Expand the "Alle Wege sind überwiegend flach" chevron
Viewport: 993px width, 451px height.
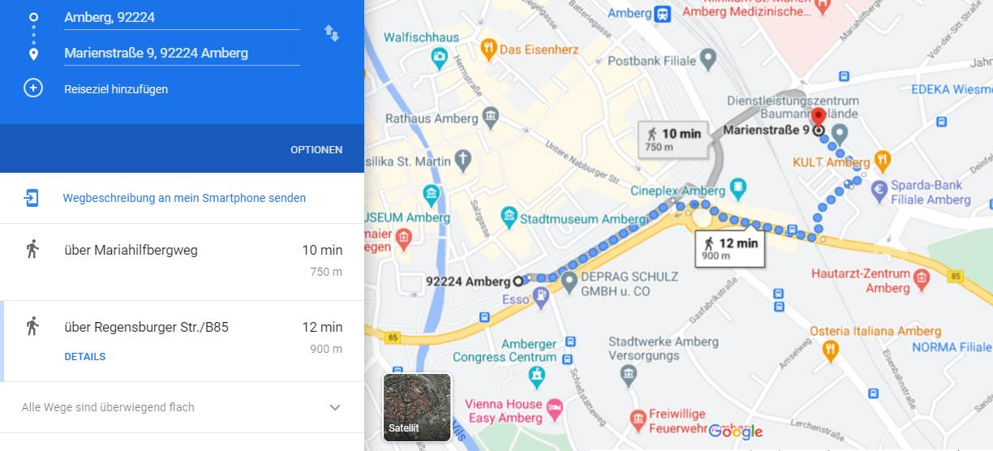point(335,407)
